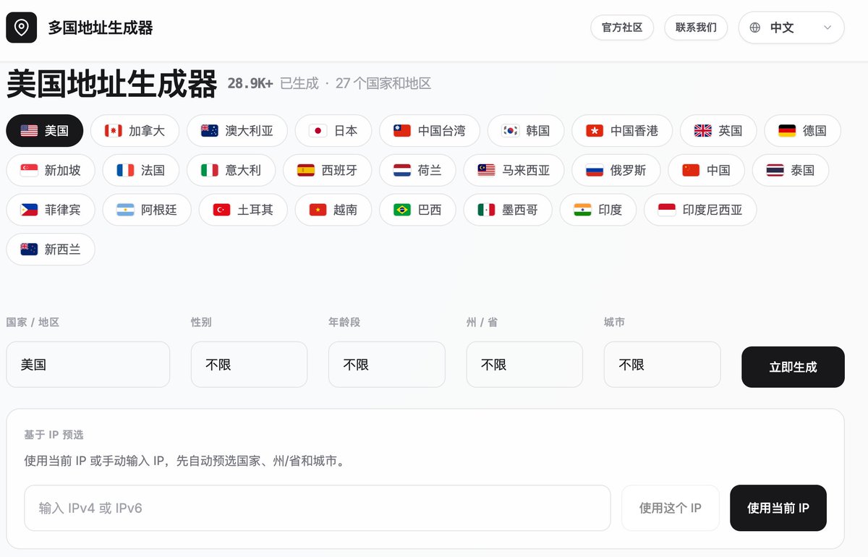Click the Russia flag icon
Screen dimensions: 868x557
(595, 171)
